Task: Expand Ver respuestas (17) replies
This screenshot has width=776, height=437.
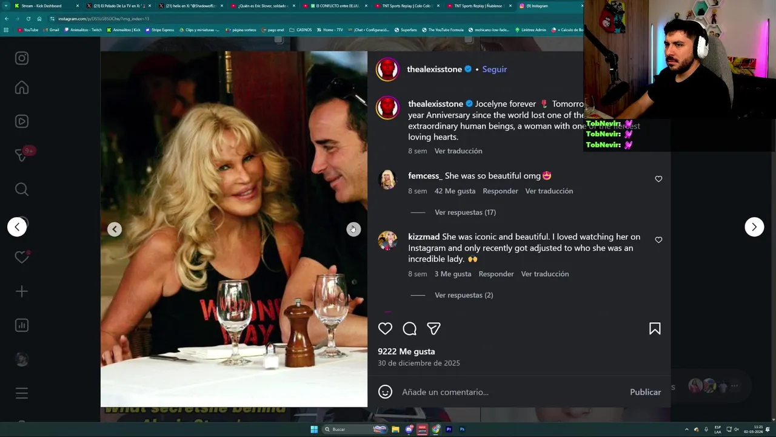Action: point(465,212)
